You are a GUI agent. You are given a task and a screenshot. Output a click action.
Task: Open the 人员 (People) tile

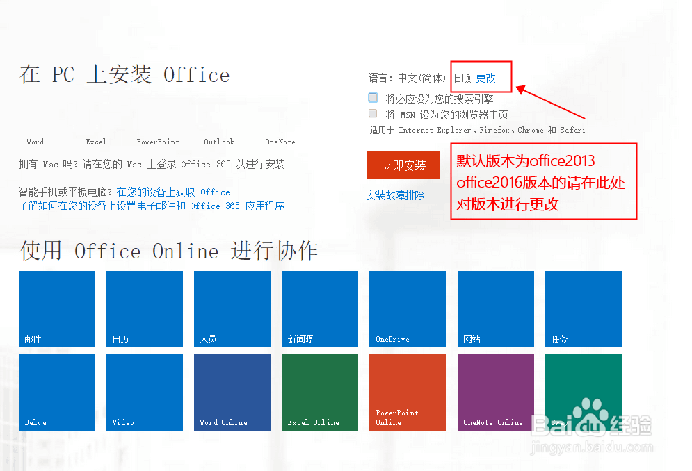pos(232,308)
